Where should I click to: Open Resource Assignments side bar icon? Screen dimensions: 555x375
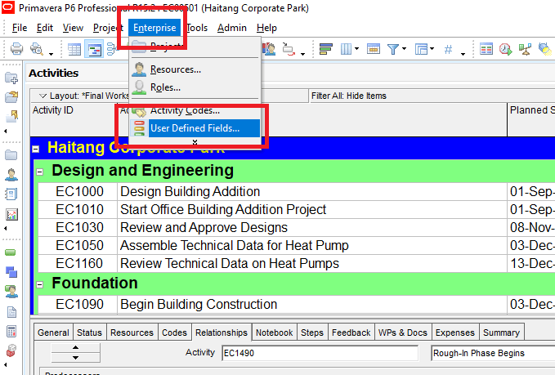(11, 292)
